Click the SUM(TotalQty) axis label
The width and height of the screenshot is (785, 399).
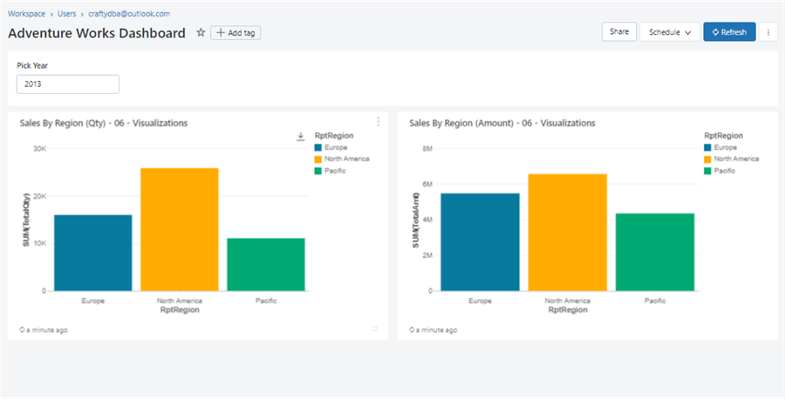tap(26, 220)
